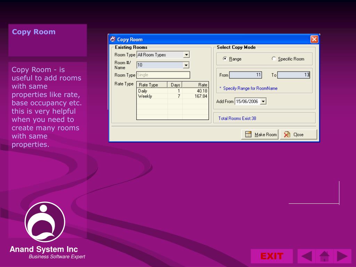This screenshot has width=356, height=267.
Task: Click the Total Rooms Exist:38 text
Action: (237, 118)
